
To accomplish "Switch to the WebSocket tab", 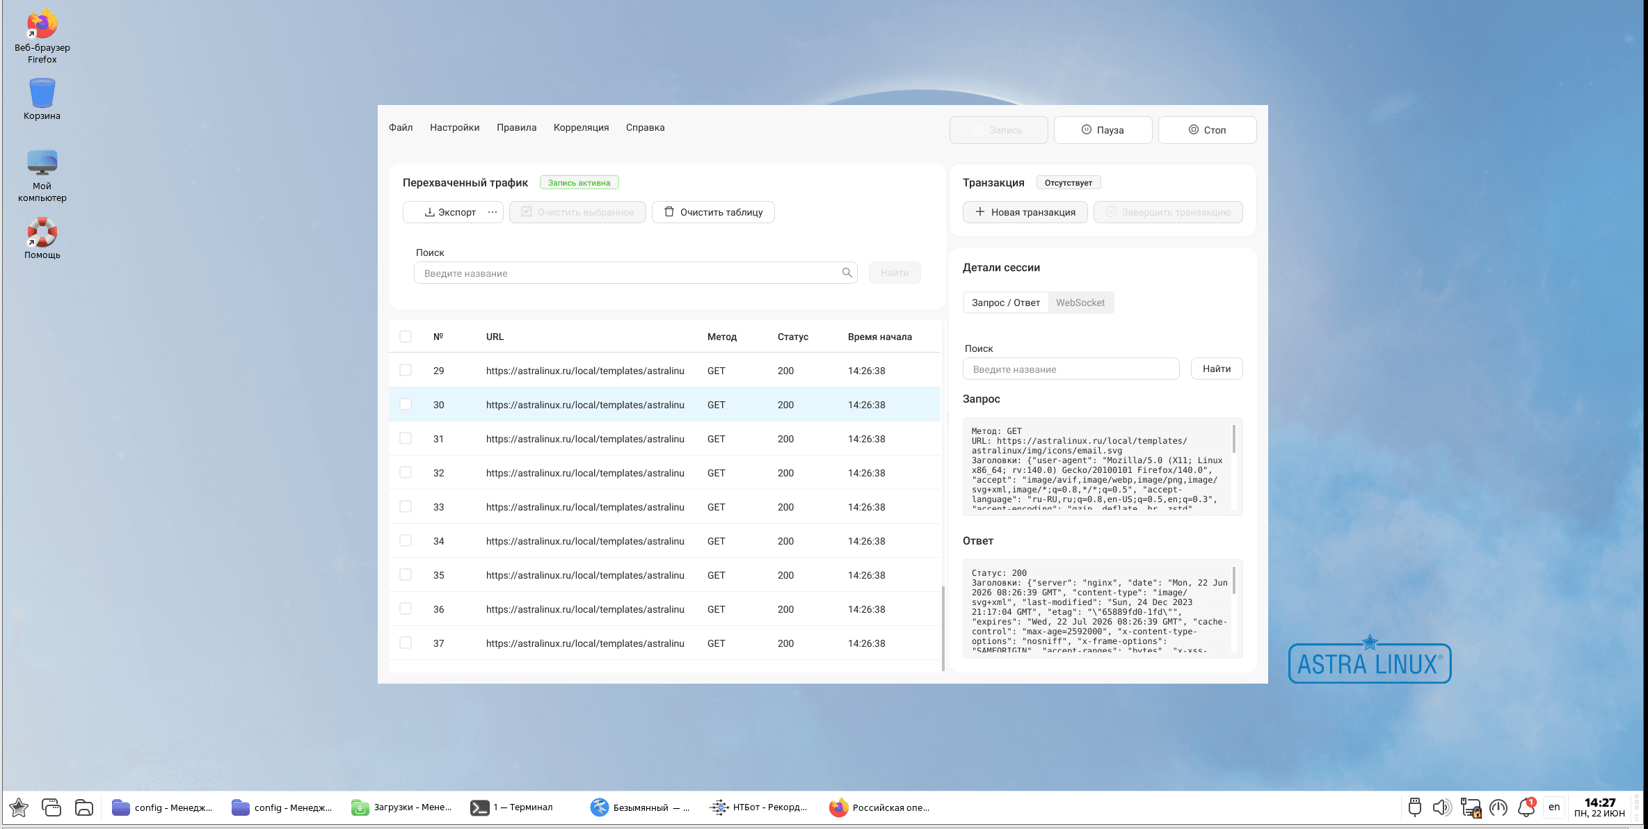I will pos(1080,303).
